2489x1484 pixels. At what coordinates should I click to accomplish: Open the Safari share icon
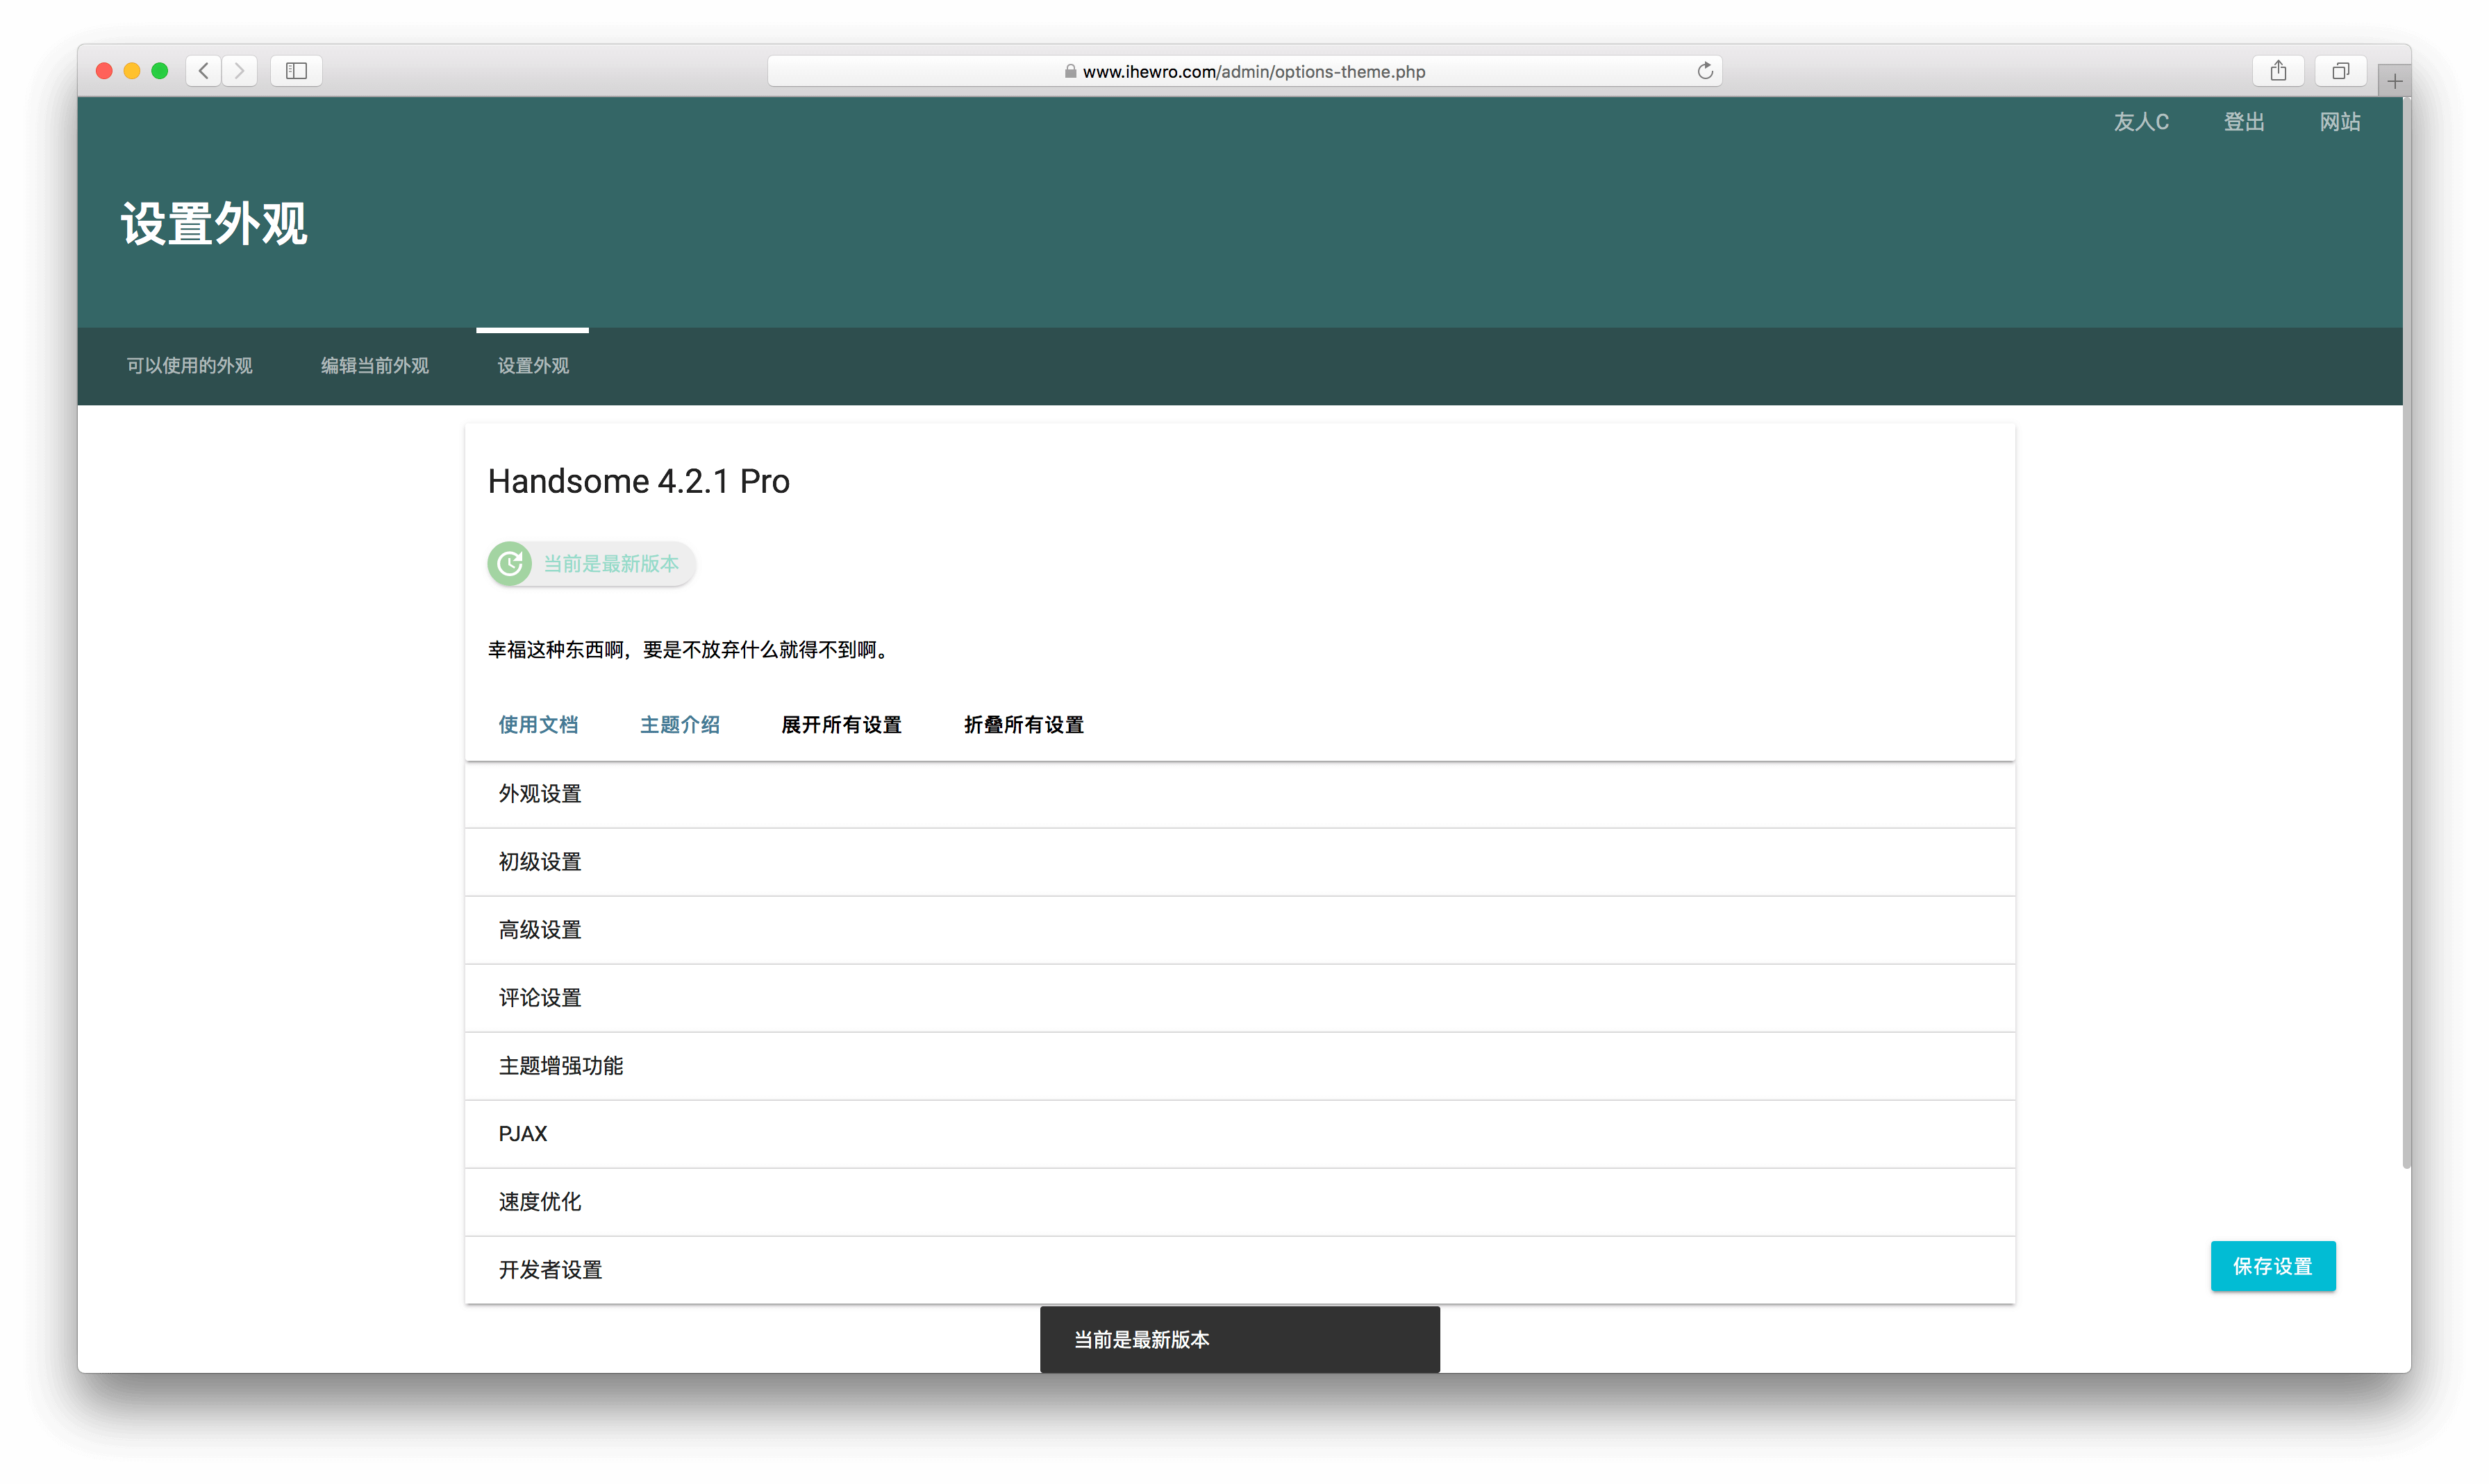[2278, 71]
